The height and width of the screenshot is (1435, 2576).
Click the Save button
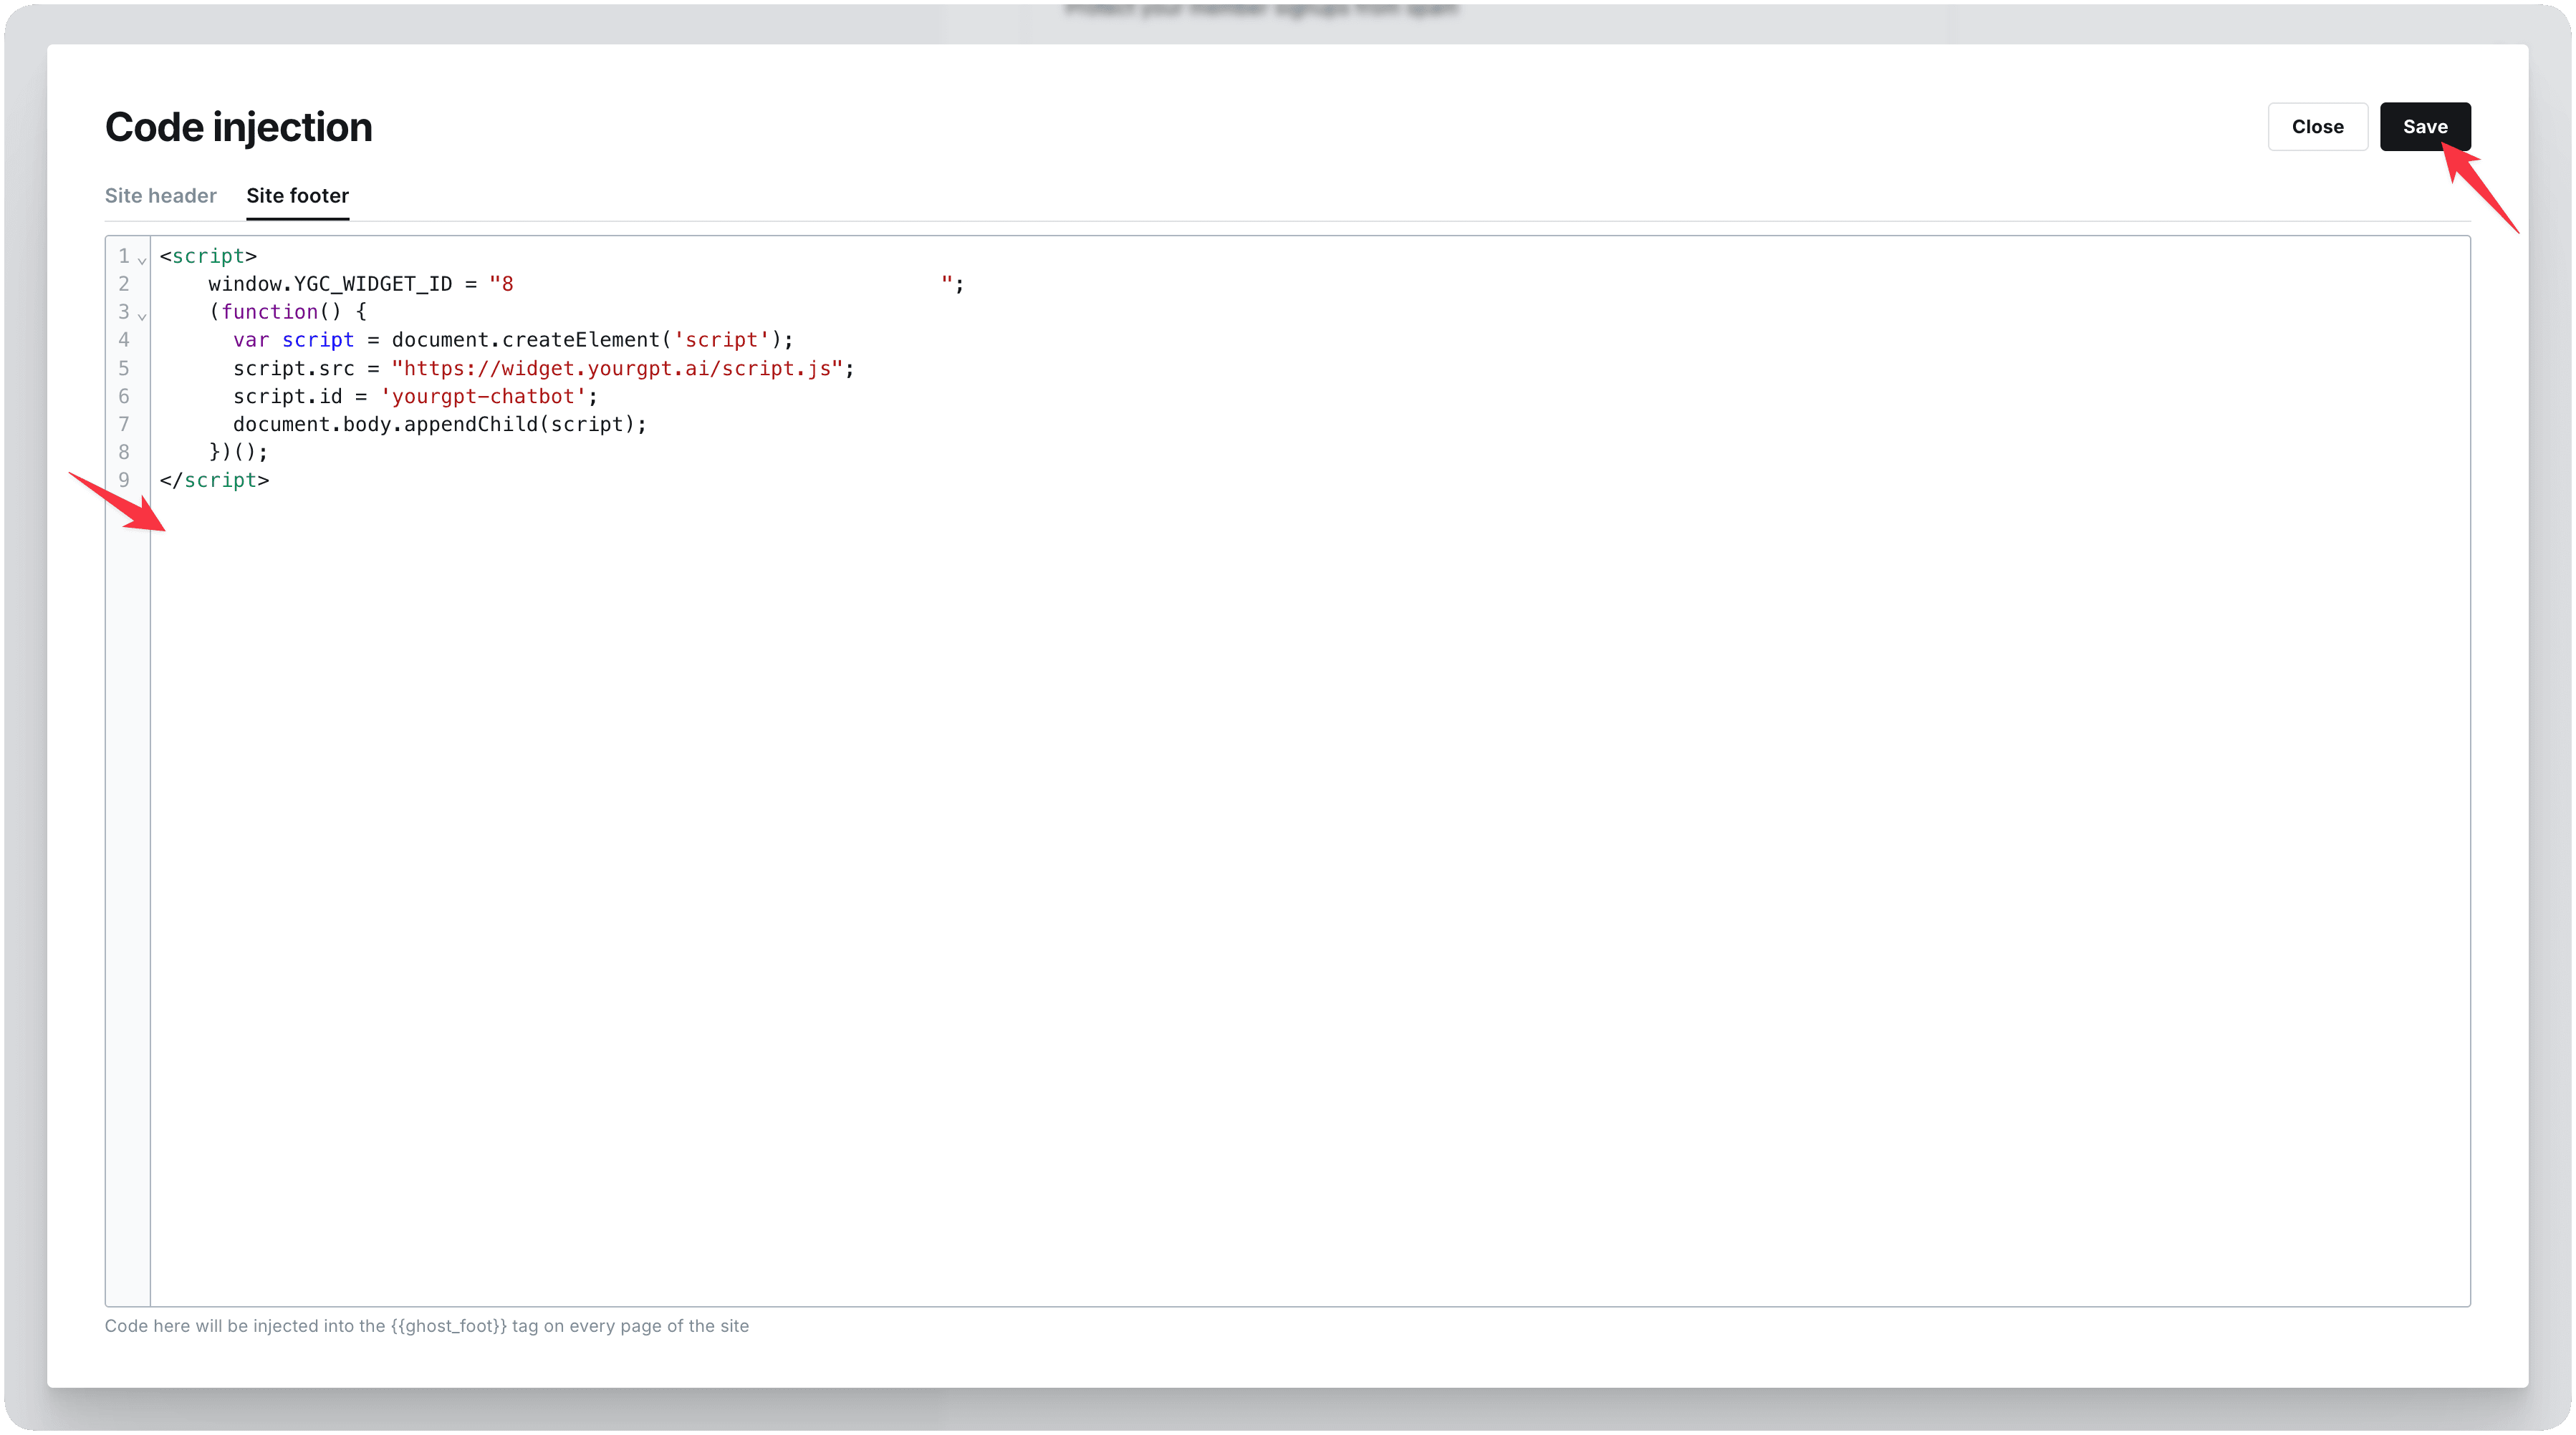coord(2425,126)
